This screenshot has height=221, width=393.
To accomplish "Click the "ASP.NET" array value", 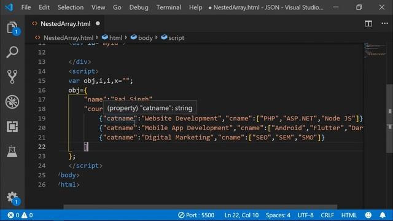I will click(x=300, y=118).
